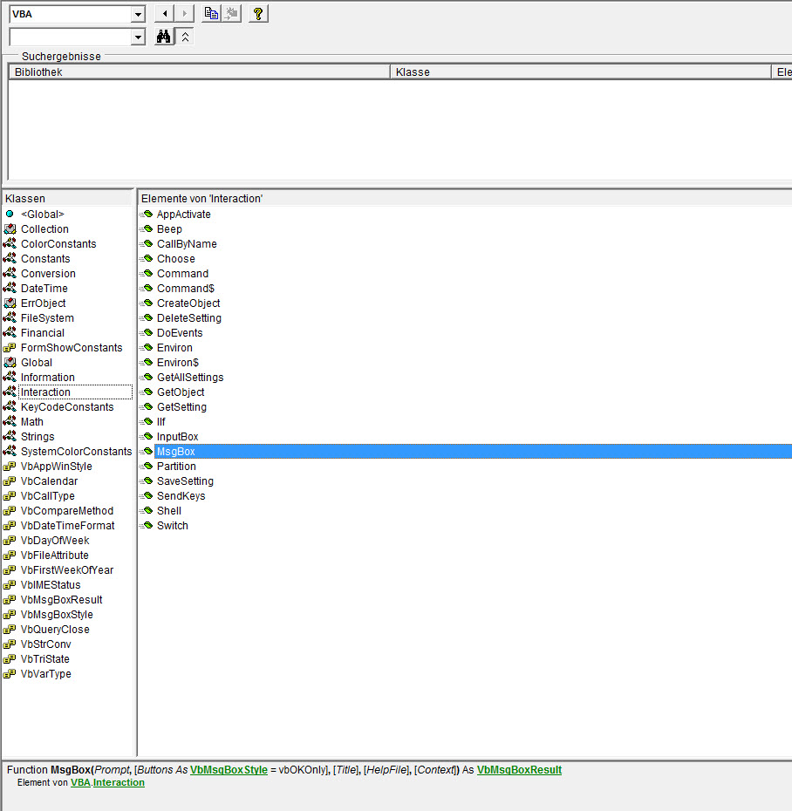This screenshot has height=811, width=792.
Task: Open the search text dropdown arrow
Action: click(x=137, y=37)
